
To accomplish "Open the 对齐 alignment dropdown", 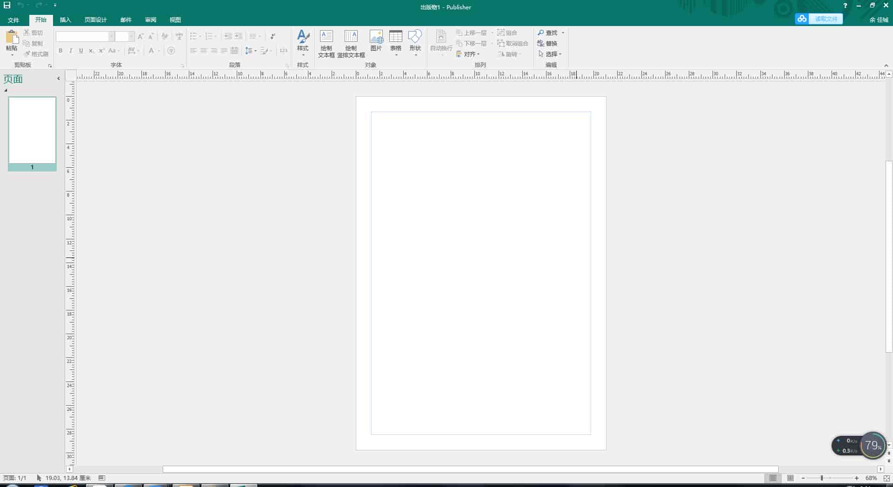I will click(471, 54).
